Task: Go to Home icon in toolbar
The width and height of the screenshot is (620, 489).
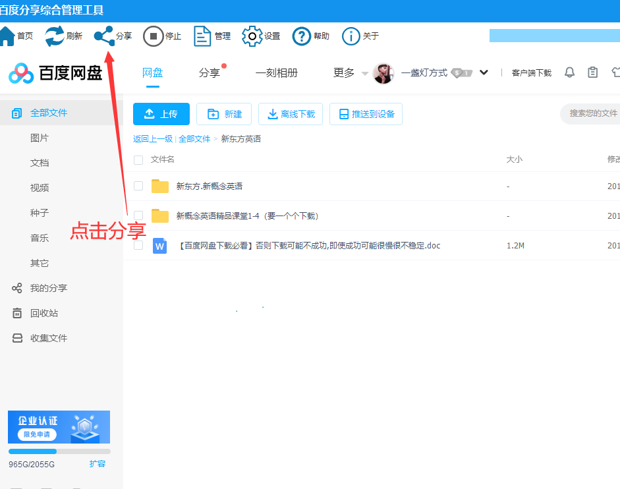Action: (7, 36)
